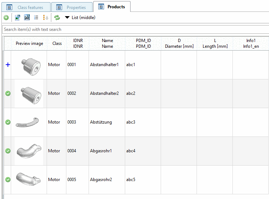
Task: Click the sort order toolbar icon
Action: click(x=46, y=18)
